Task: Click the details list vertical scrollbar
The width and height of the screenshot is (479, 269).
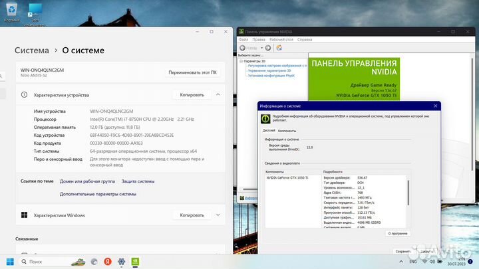Action: click(408, 193)
